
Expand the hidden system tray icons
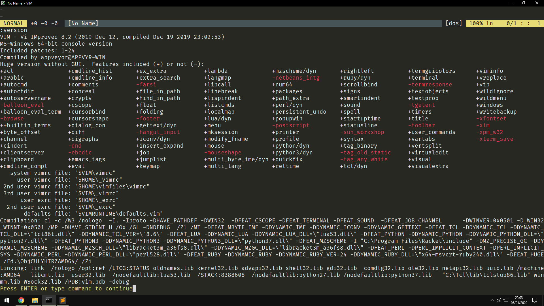(x=492, y=300)
